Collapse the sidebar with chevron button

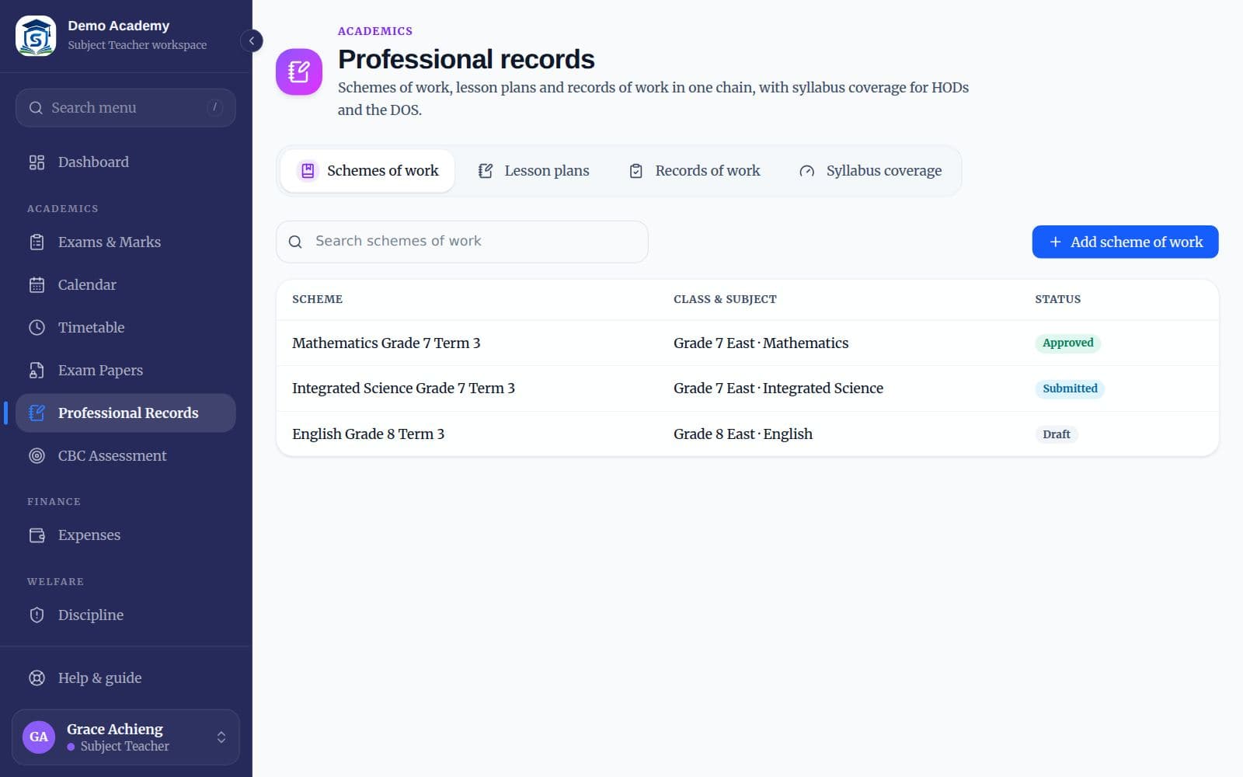click(x=252, y=40)
